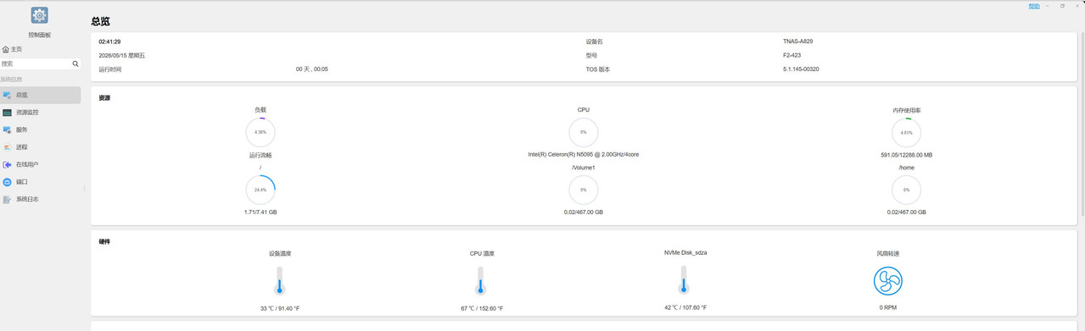Click the 帮助 help link
Viewport: 1085px width, 331px height.
[1034, 6]
